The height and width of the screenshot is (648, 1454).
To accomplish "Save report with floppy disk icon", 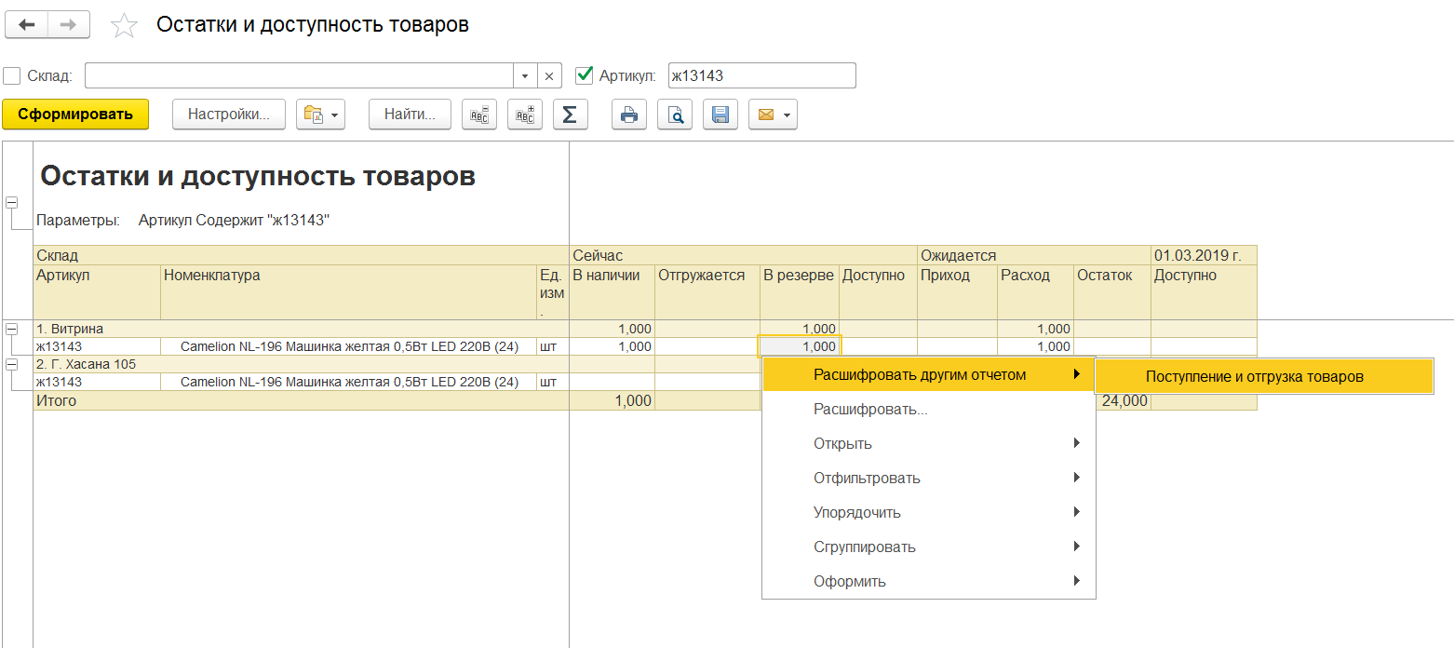I will pos(720,115).
